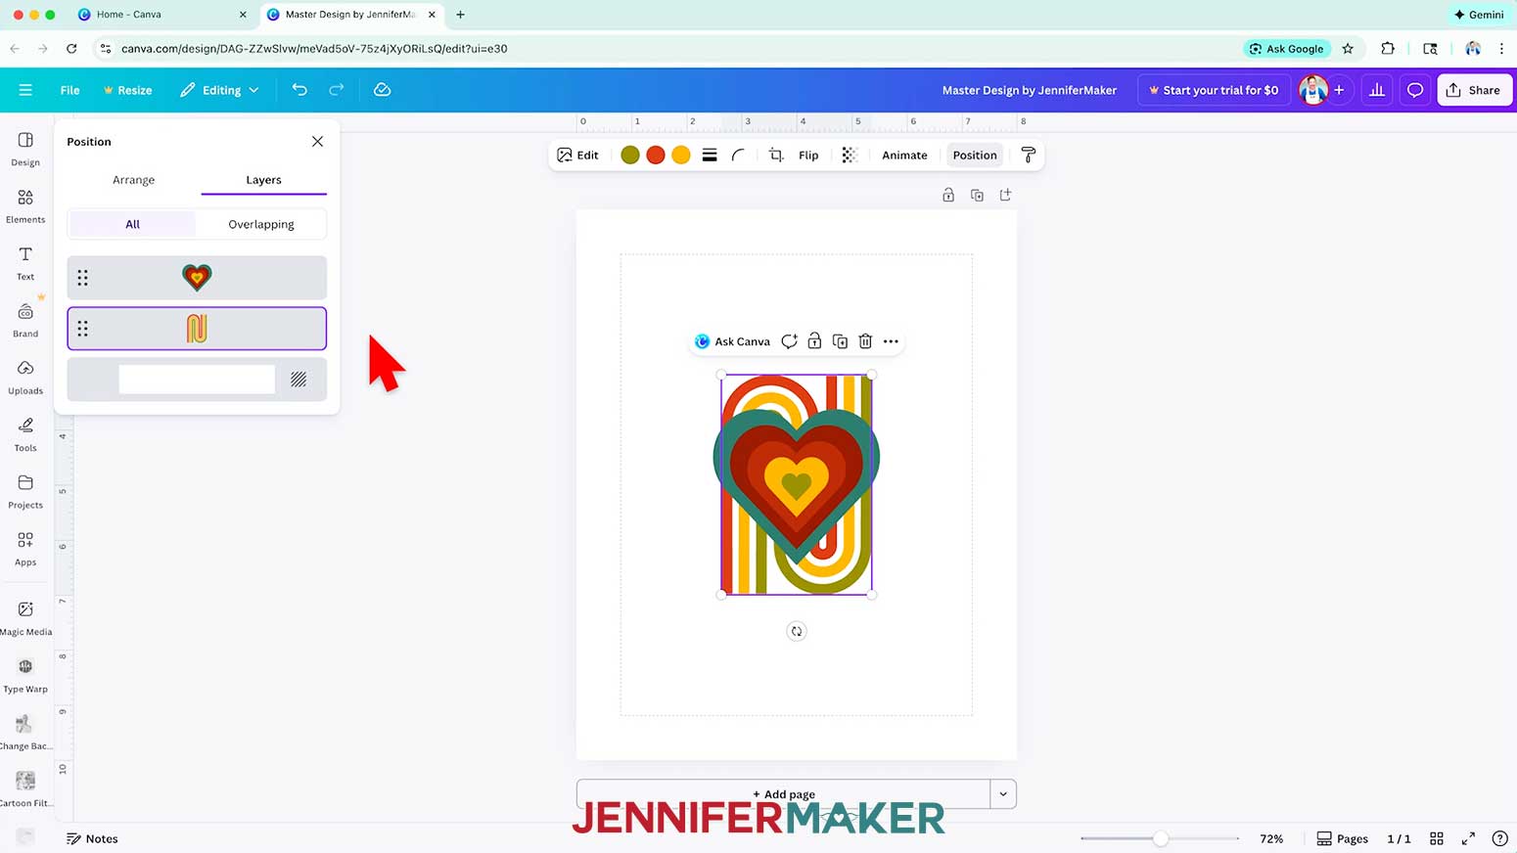Open the transparency checkerboard icon
1517x853 pixels.
click(850, 155)
